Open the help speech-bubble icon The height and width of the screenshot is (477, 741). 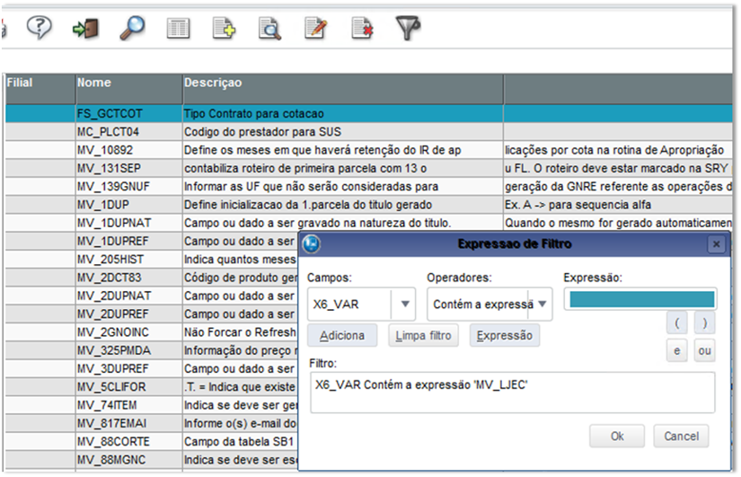[x=39, y=28]
